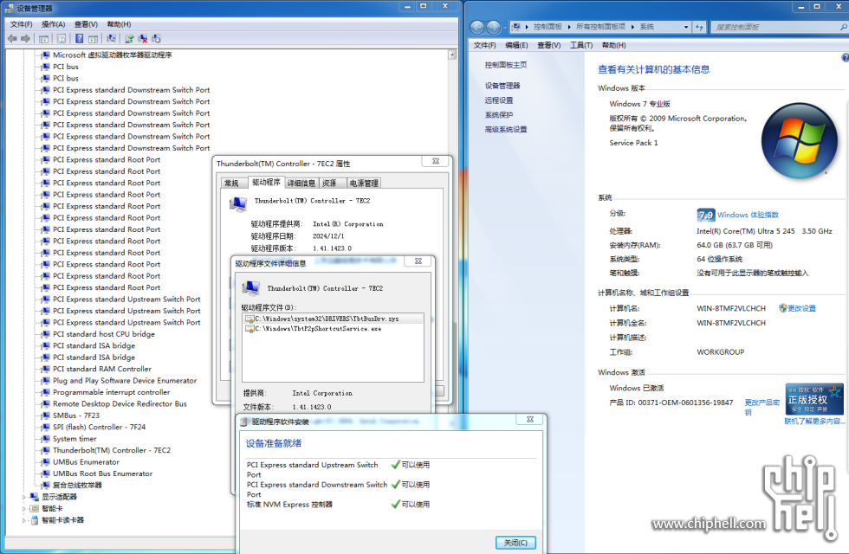The image size is (849, 554).
Task: Click the 智能卡 category icon
Action: tap(35, 509)
